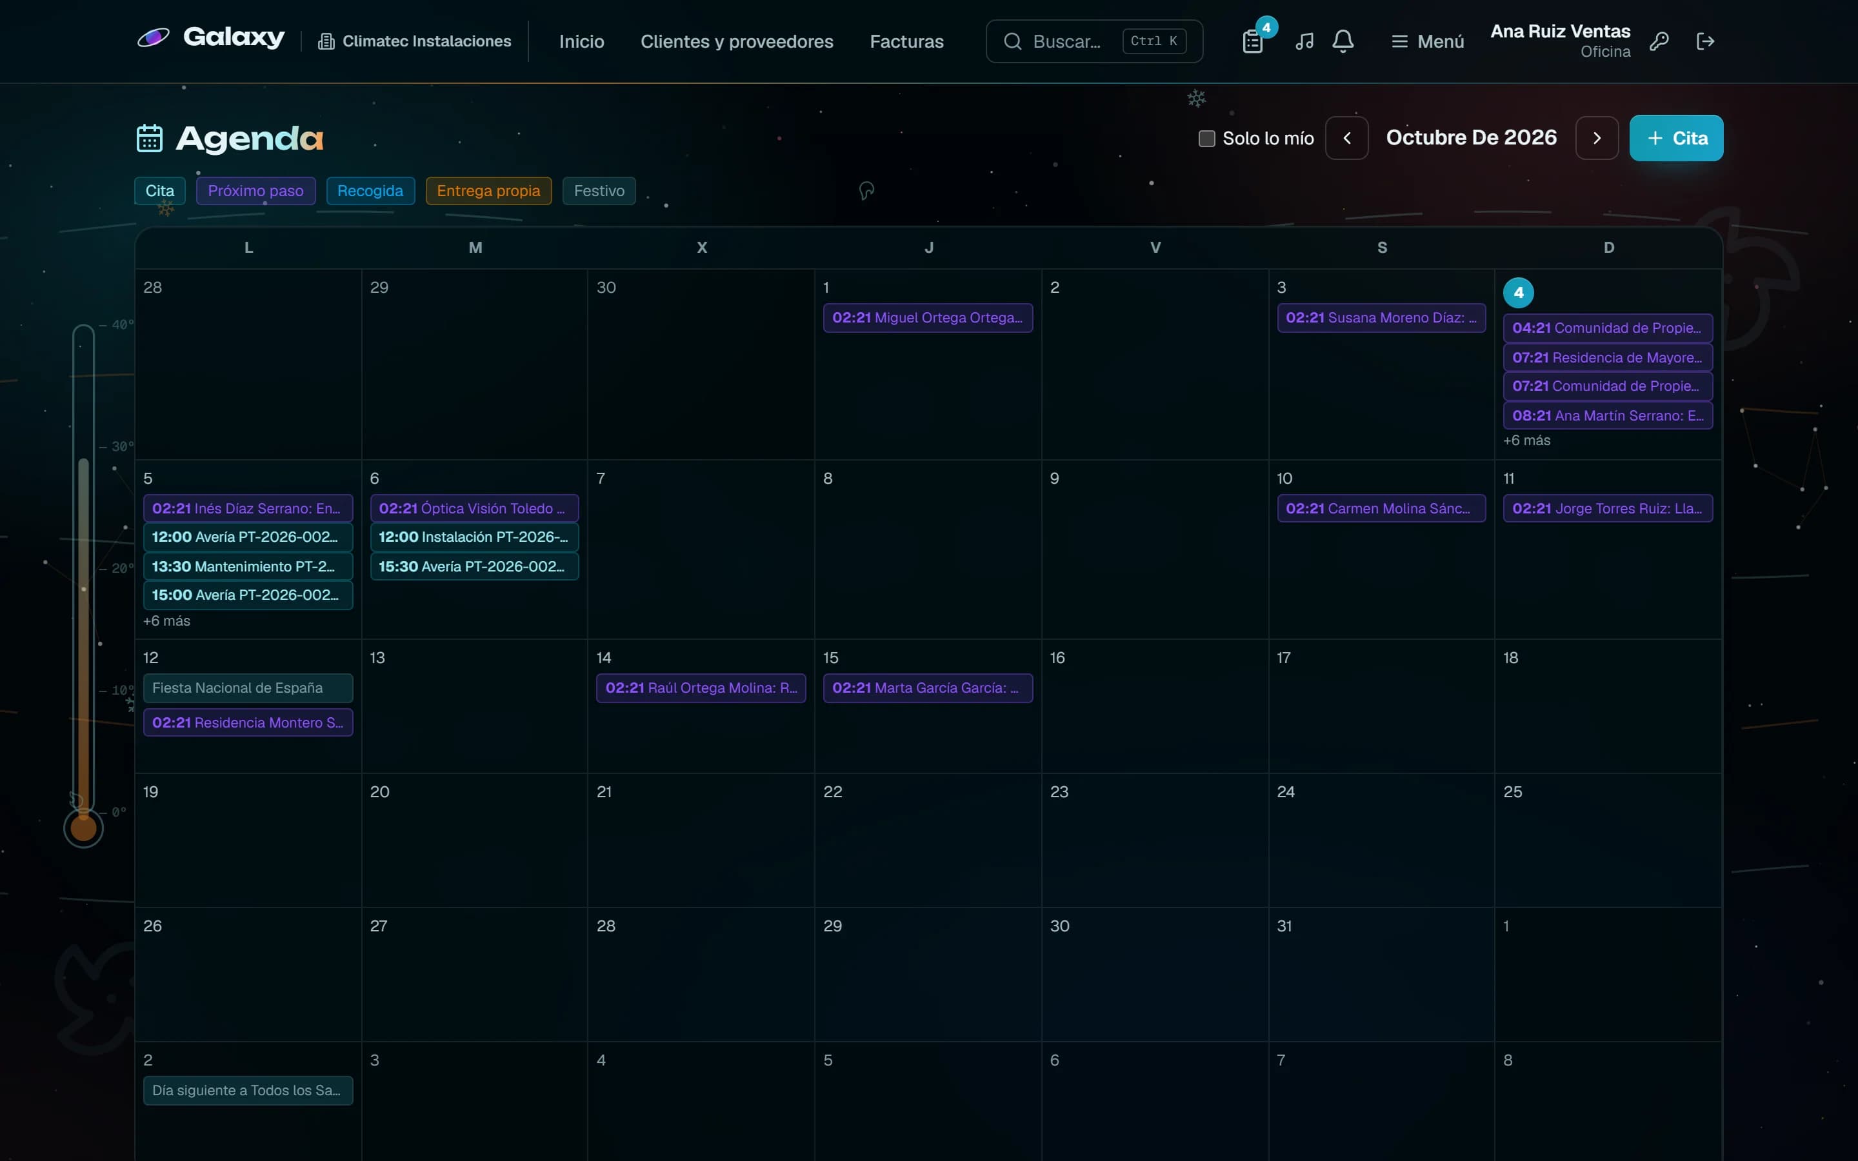Image resolution: width=1858 pixels, height=1161 pixels.
Task: Expand +6 más on Monday the 5th
Action: 166,621
